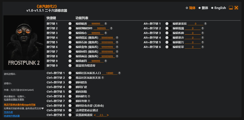The image size is (244, 120).
Task: Turn on 编辑犯罪 toggle
Action: pyautogui.click(x=169, y=47)
